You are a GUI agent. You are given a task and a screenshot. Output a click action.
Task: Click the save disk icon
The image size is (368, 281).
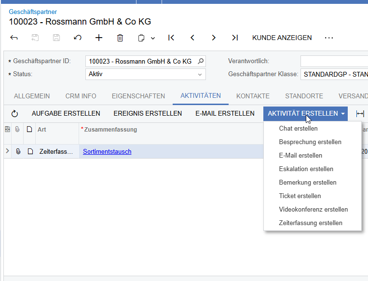(x=56, y=38)
